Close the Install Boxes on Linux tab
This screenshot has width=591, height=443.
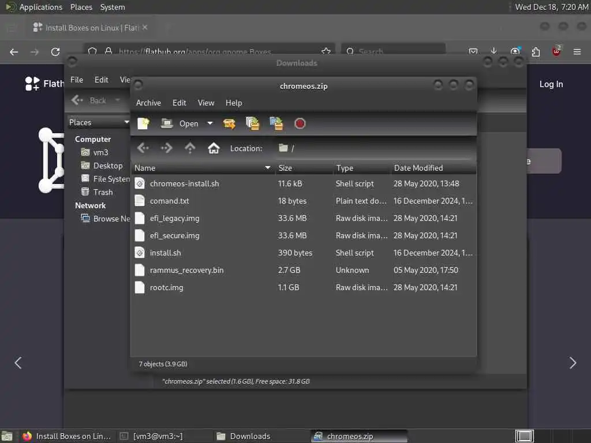145,28
